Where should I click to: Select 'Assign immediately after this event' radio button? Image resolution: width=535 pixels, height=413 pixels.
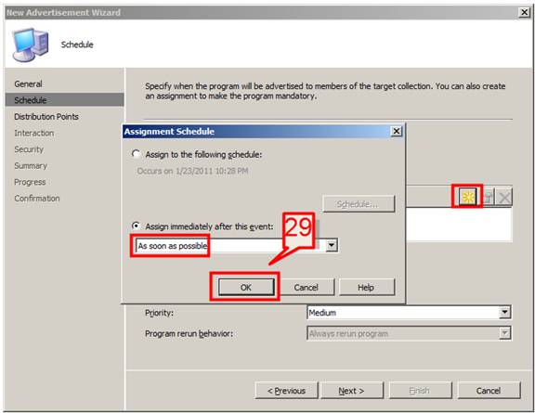[136, 226]
